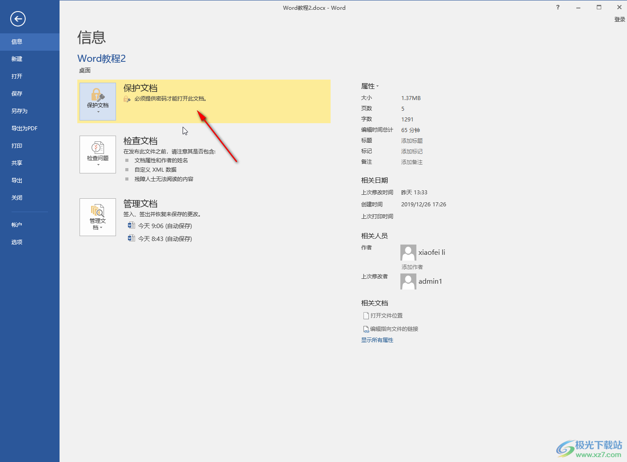The height and width of the screenshot is (462, 627).
Task: Select 共享 in the sidebar menu
Action: pyautogui.click(x=30, y=163)
